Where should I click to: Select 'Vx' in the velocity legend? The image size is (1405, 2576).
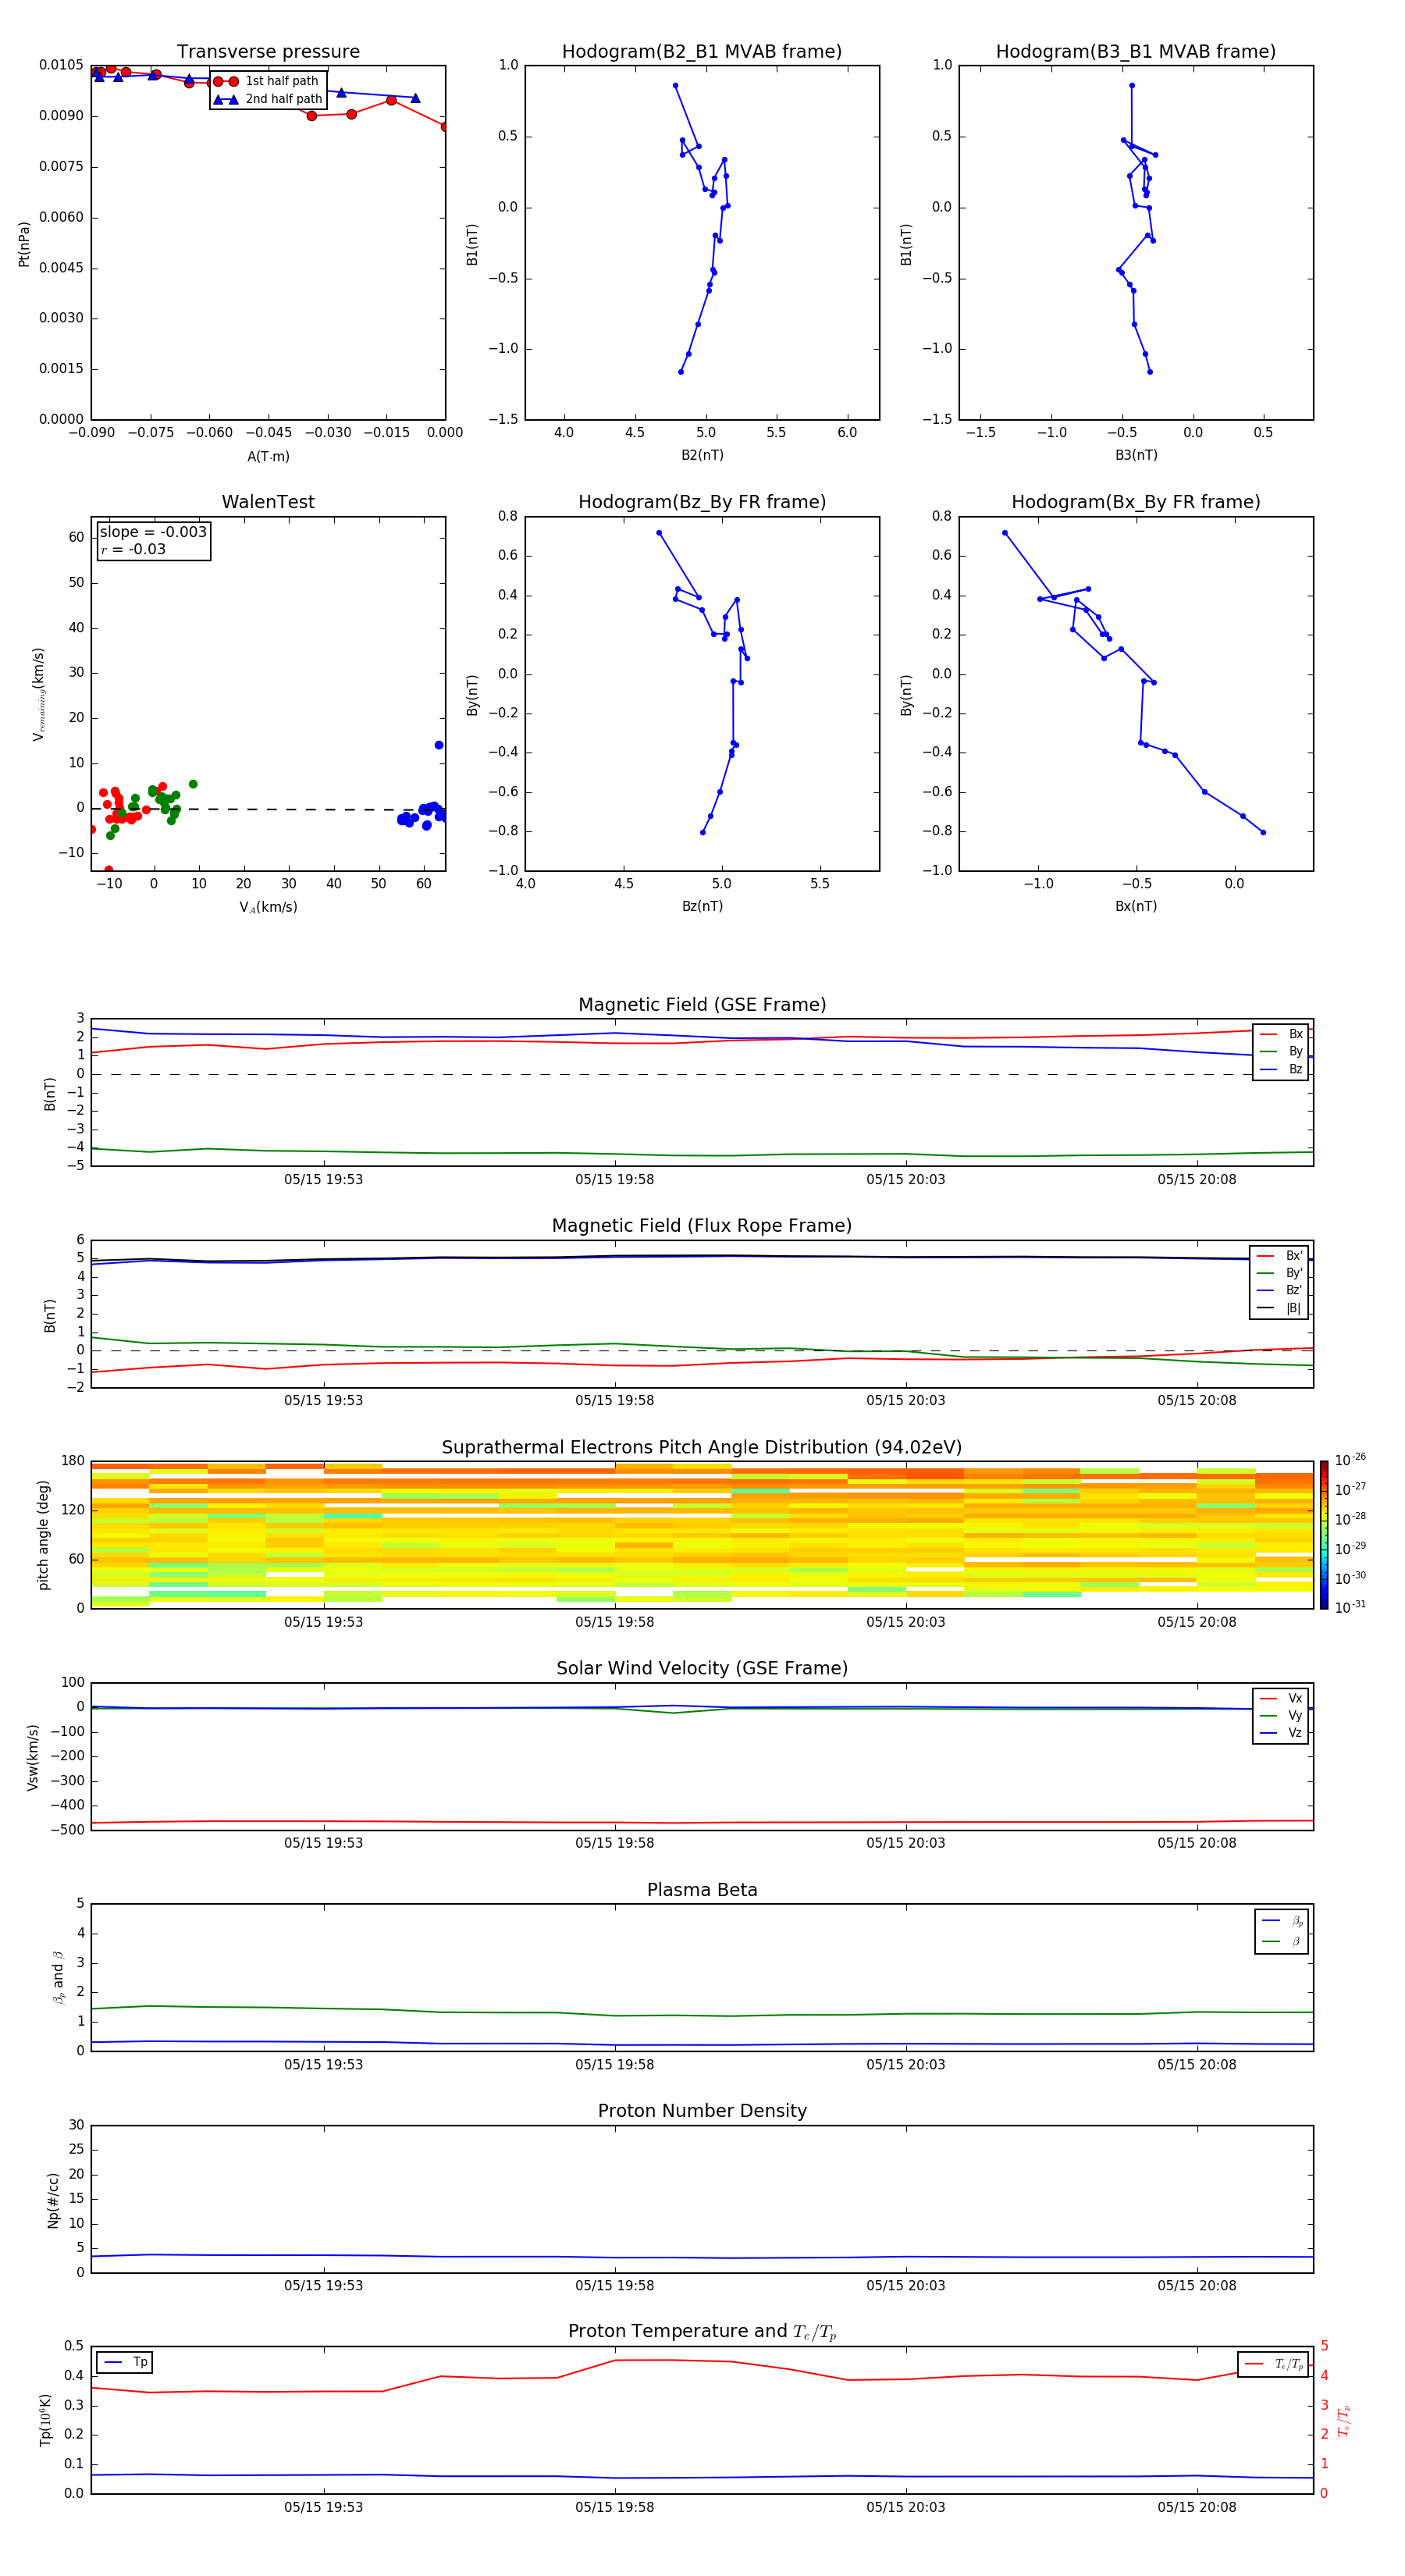[1281, 1698]
